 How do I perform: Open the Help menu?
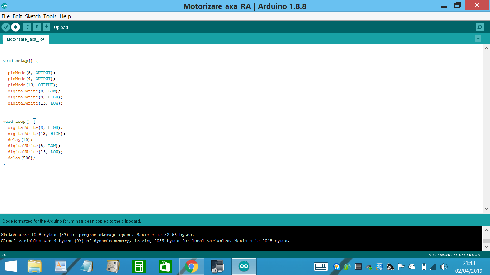click(x=65, y=16)
